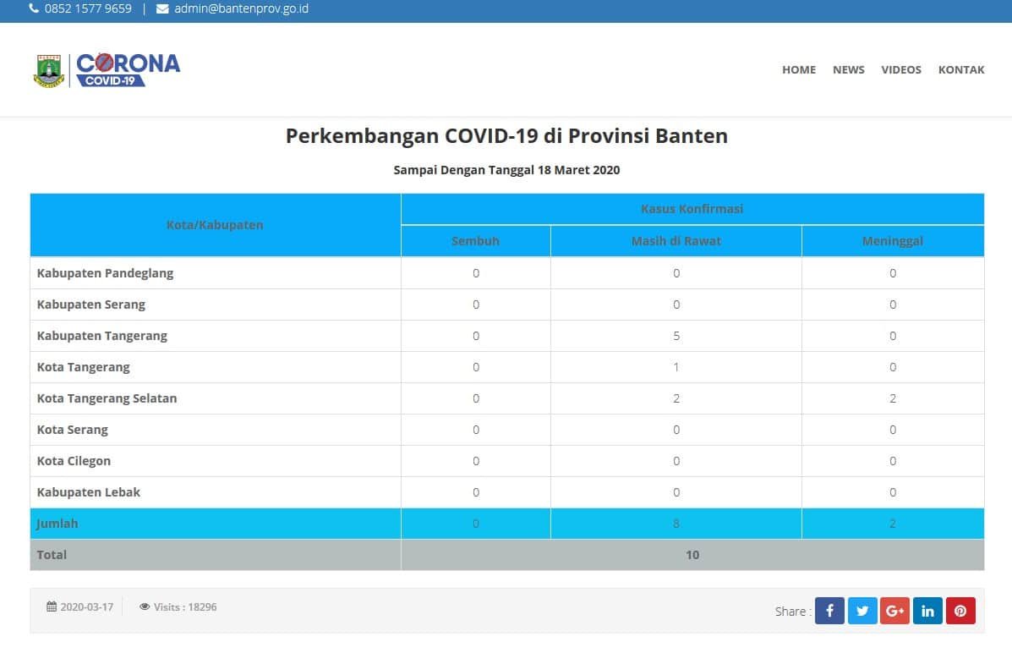
Task: Open the VIDEOS menu item
Action: (x=900, y=69)
